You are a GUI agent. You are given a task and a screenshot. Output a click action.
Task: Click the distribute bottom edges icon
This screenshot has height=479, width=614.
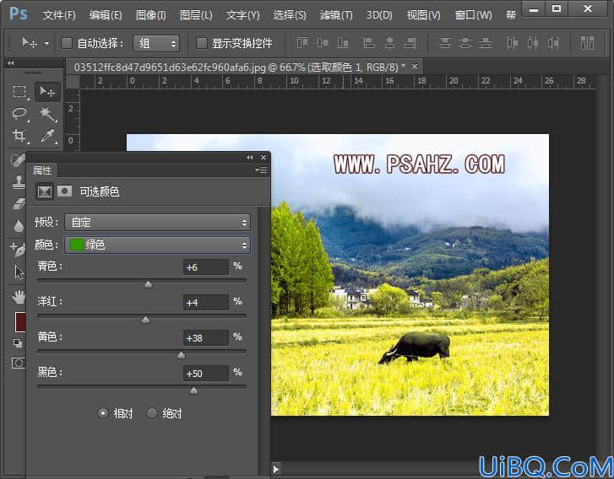coord(485,43)
